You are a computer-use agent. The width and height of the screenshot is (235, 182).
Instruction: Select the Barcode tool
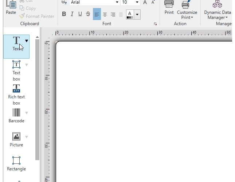pos(16,115)
